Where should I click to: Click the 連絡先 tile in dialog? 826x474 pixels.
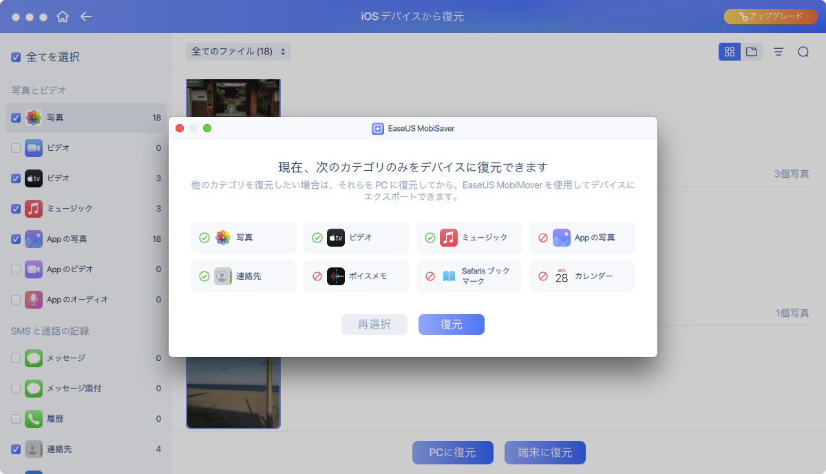tap(244, 276)
